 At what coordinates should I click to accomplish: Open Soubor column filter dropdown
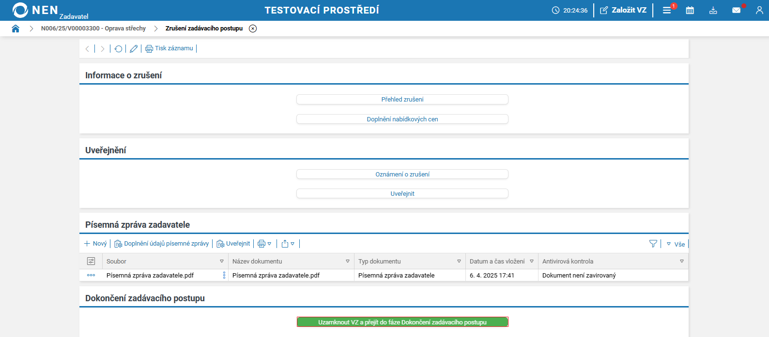222,261
